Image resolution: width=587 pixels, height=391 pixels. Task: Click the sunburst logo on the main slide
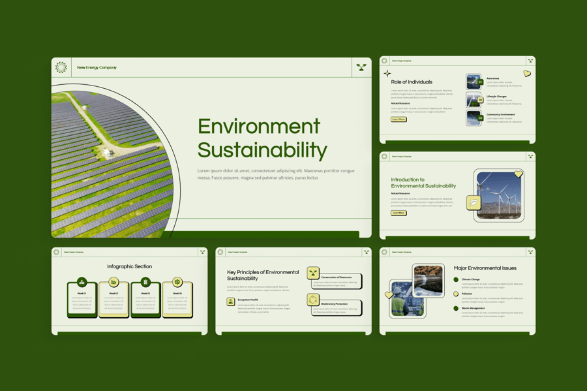tap(61, 67)
